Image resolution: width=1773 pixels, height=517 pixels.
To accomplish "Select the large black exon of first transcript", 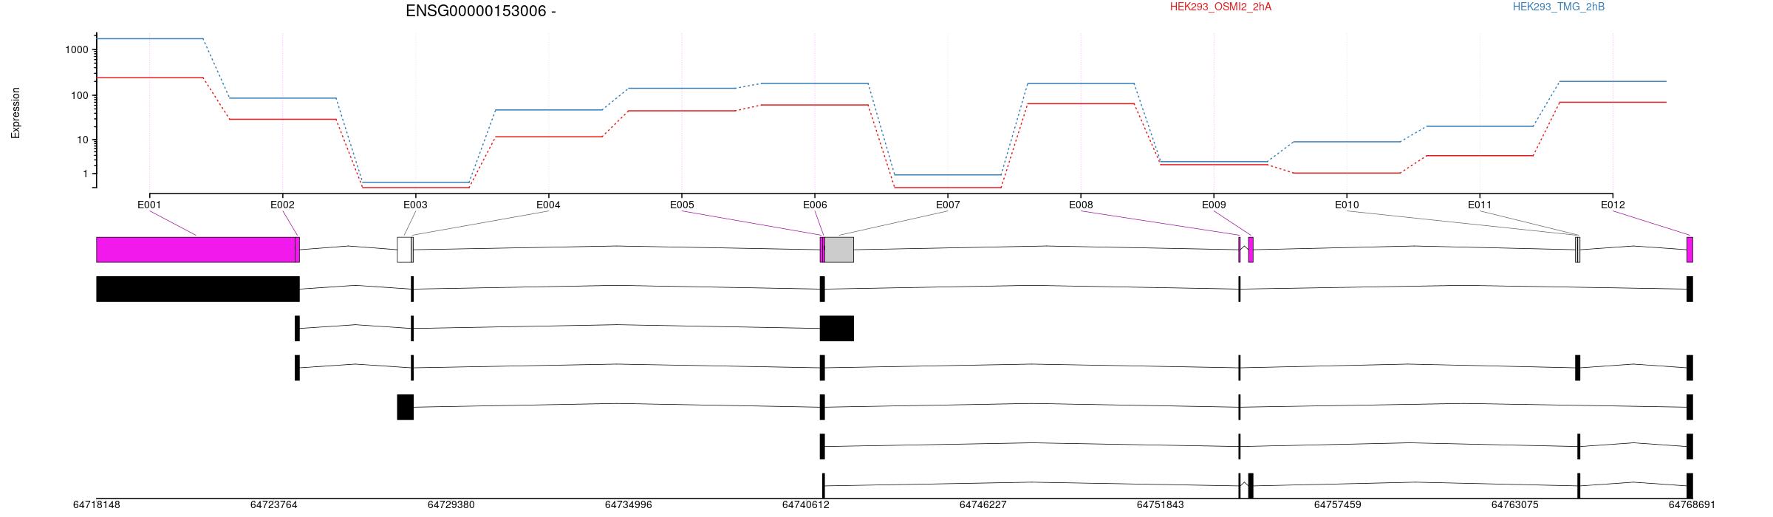I will coord(198,290).
